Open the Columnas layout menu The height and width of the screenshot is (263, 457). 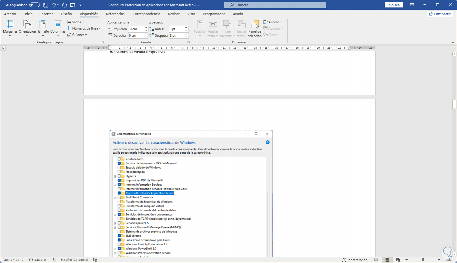click(x=58, y=28)
